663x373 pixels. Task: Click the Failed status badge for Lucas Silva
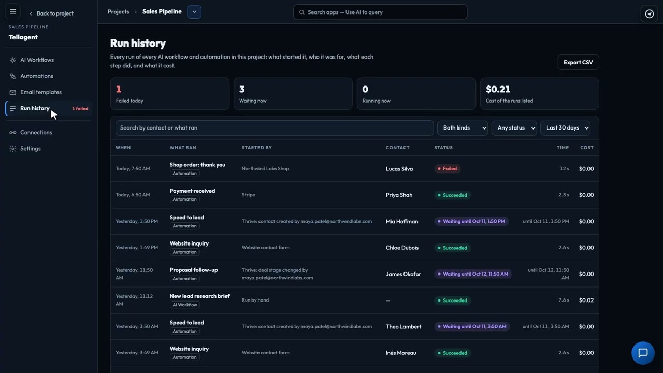[x=448, y=169]
